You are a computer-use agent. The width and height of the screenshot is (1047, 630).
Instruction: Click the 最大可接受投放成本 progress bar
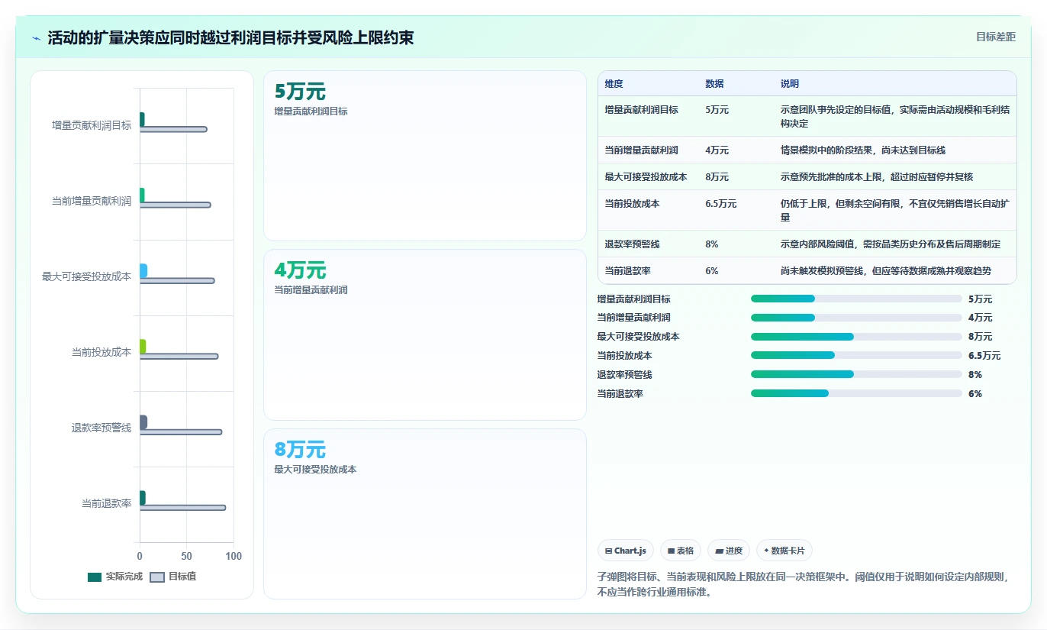click(856, 337)
